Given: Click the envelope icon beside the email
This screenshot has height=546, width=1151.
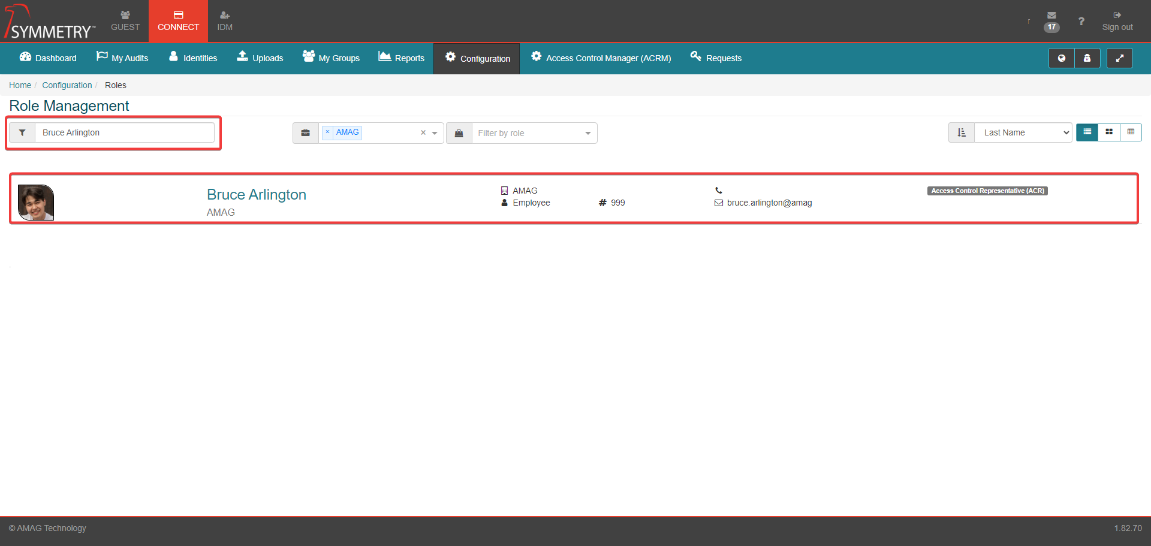Looking at the screenshot, I should pyautogui.click(x=718, y=203).
